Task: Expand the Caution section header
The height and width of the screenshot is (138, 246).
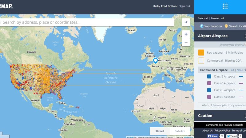Action: point(220,116)
